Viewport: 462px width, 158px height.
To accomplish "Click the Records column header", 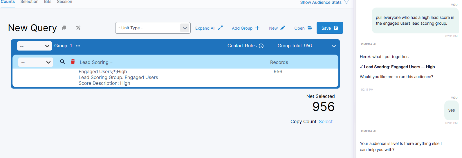I will coord(279,62).
